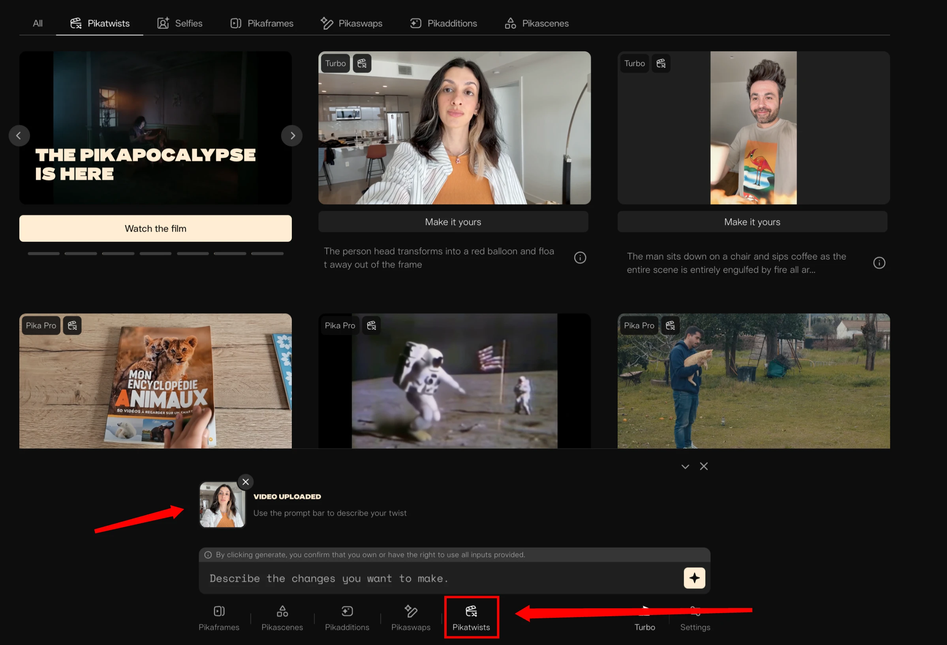
Task: Click Pika Pro badge on man-with-cat video
Action: [639, 325]
